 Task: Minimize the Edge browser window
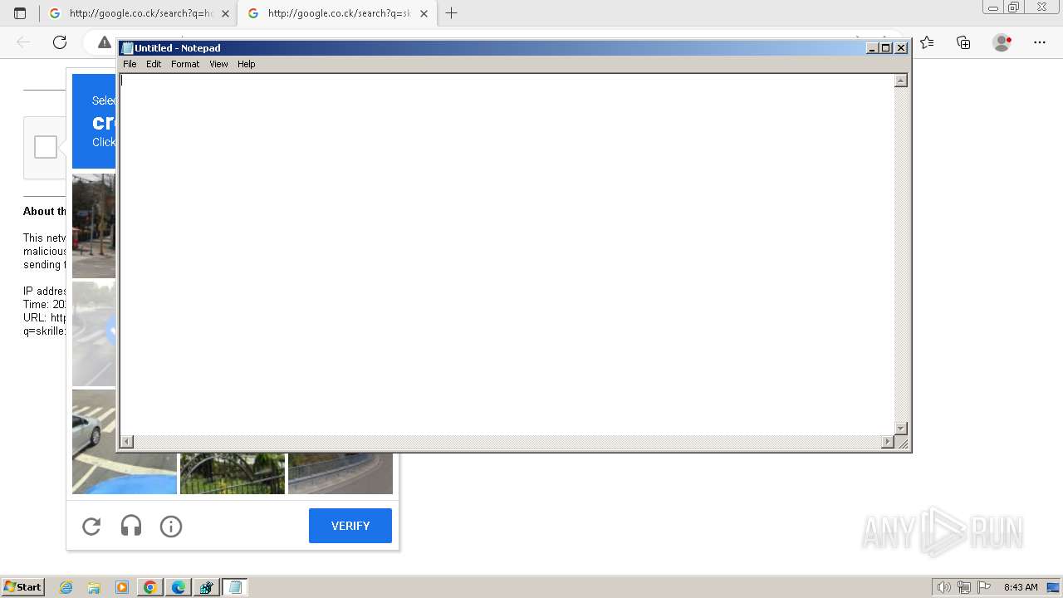tap(992, 7)
